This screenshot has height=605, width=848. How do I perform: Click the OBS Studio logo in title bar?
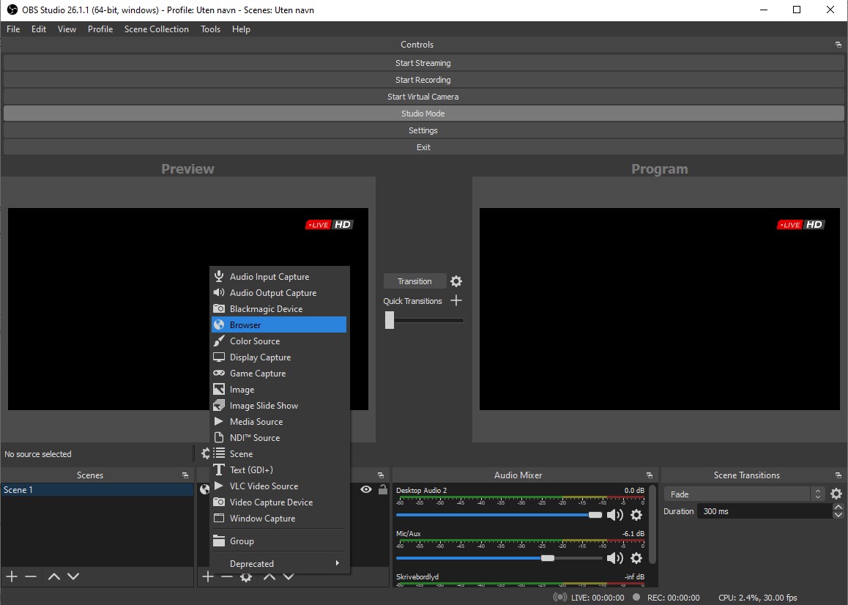point(12,10)
